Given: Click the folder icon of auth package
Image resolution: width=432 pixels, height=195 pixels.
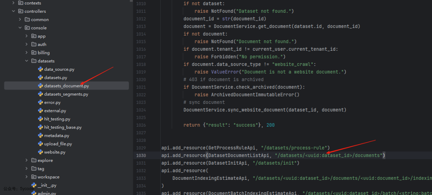Looking at the screenshot, I should click(34, 44).
